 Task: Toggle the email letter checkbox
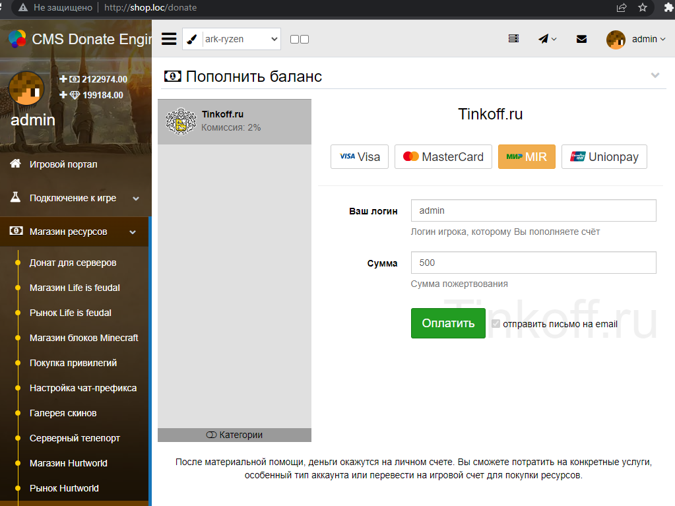(x=496, y=324)
